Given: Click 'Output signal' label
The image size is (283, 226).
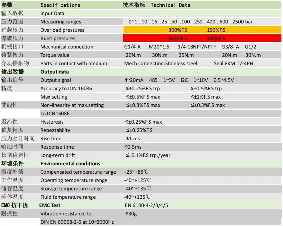Looking at the screenshot, I should click(56, 80).
